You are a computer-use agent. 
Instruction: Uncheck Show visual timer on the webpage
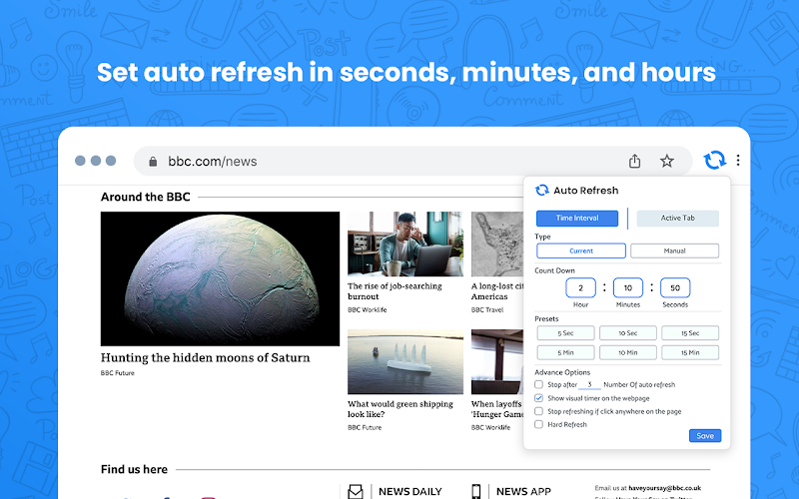click(x=538, y=397)
